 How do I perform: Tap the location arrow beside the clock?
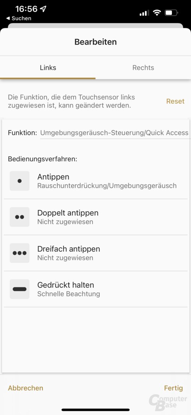43,9
